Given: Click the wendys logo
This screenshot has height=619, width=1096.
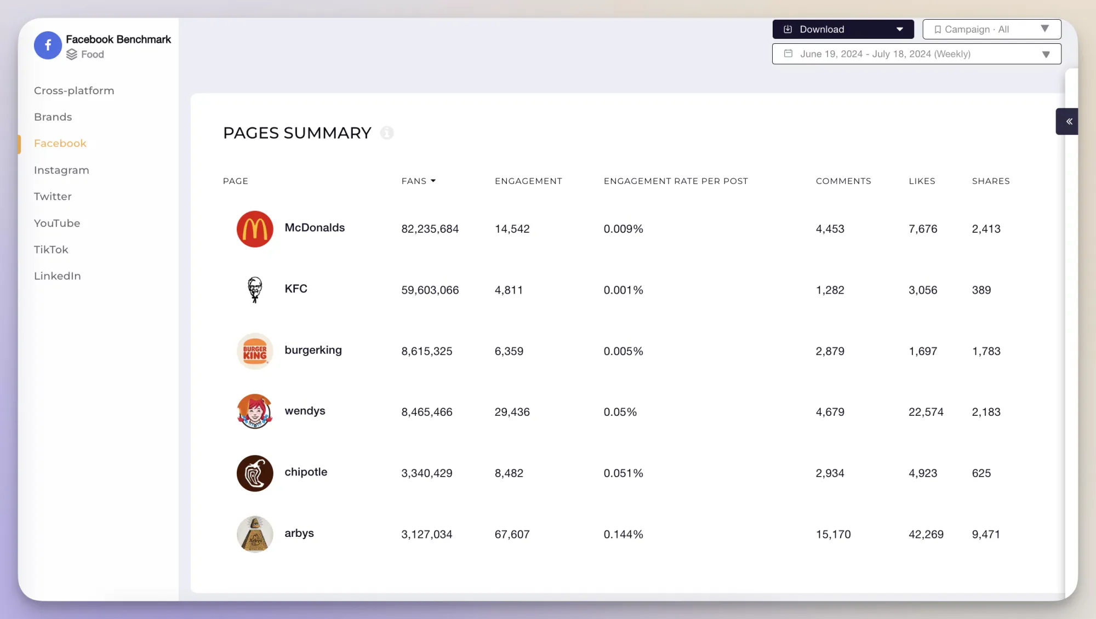Looking at the screenshot, I should (255, 412).
